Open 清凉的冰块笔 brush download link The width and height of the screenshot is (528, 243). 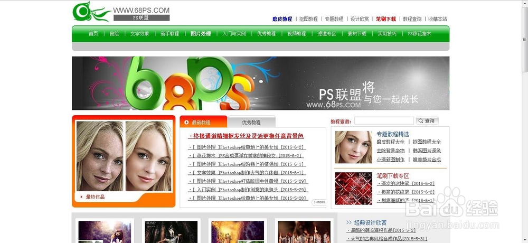406,184
